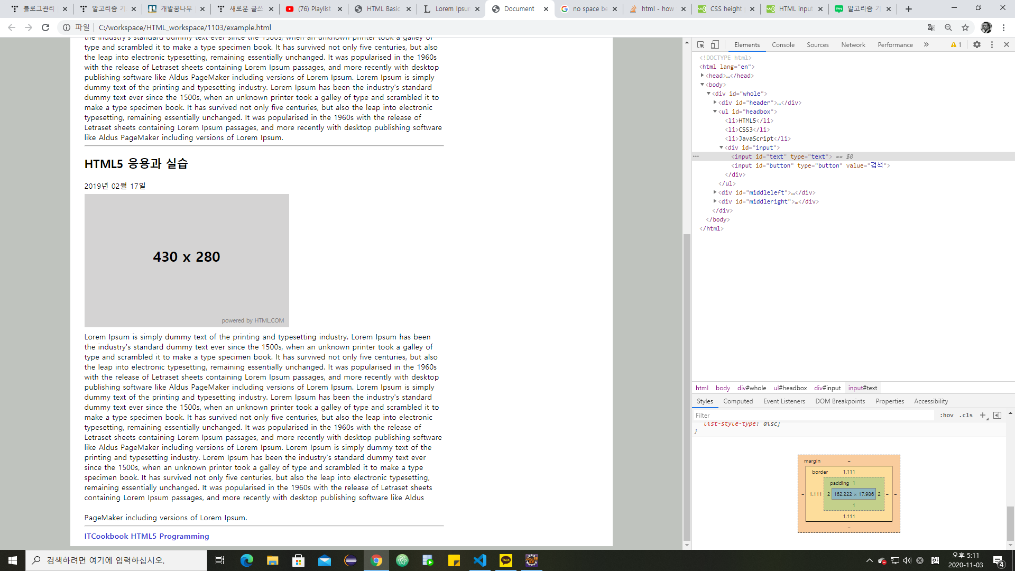Open the Computed styles tab

(x=737, y=401)
